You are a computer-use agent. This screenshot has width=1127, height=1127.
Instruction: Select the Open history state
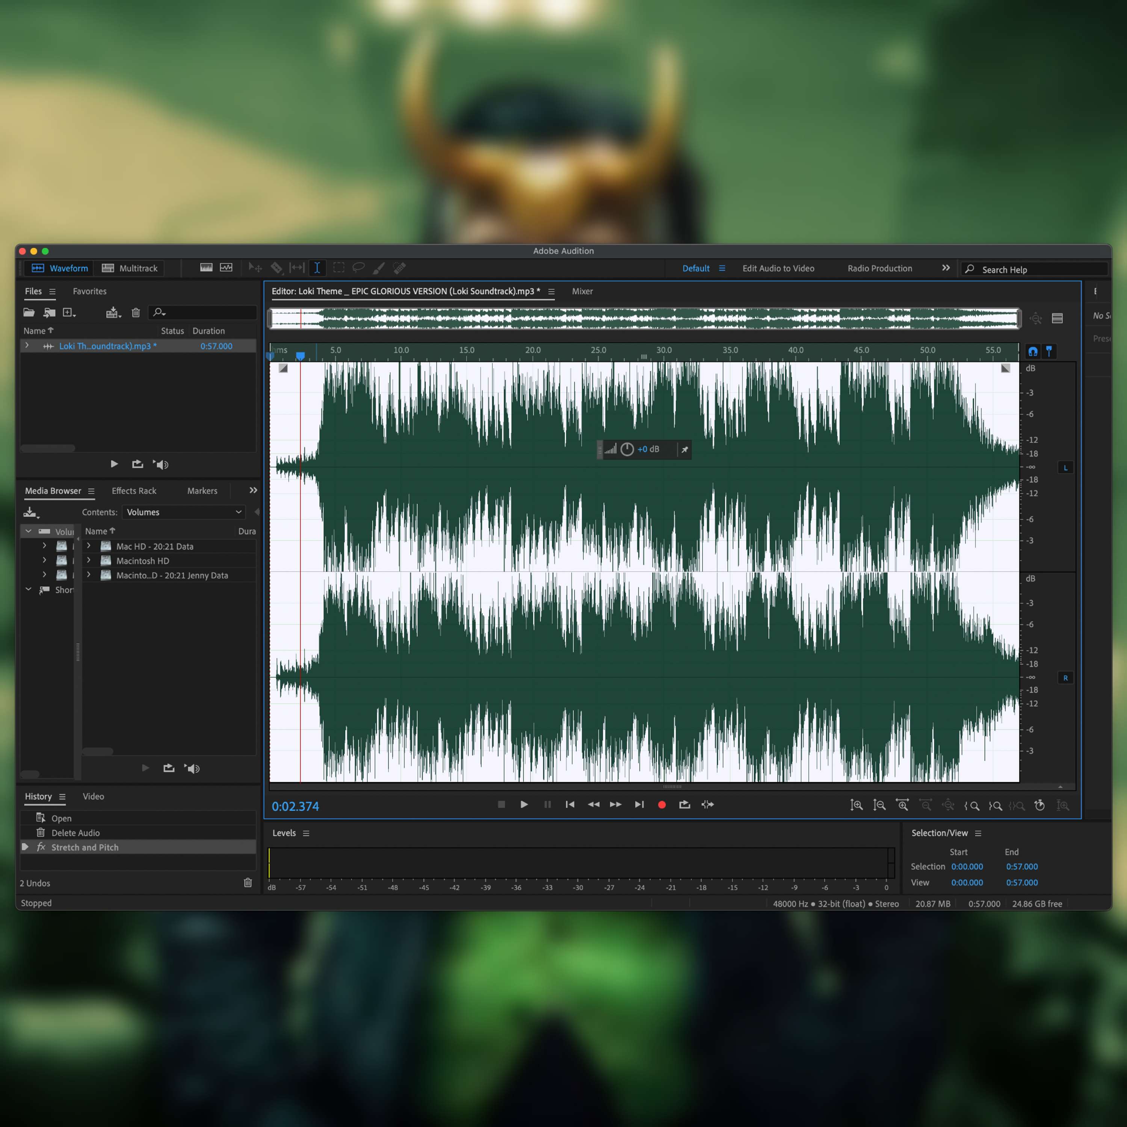coord(137,818)
